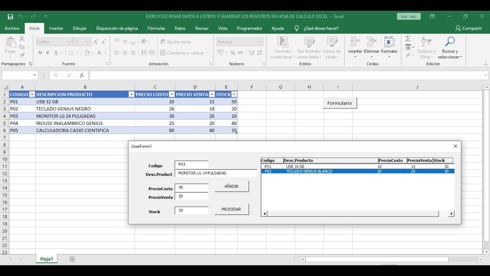Click the Inic. ses. sign-in button
This screenshot has height=276, width=490.
pyautogui.click(x=409, y=16)
